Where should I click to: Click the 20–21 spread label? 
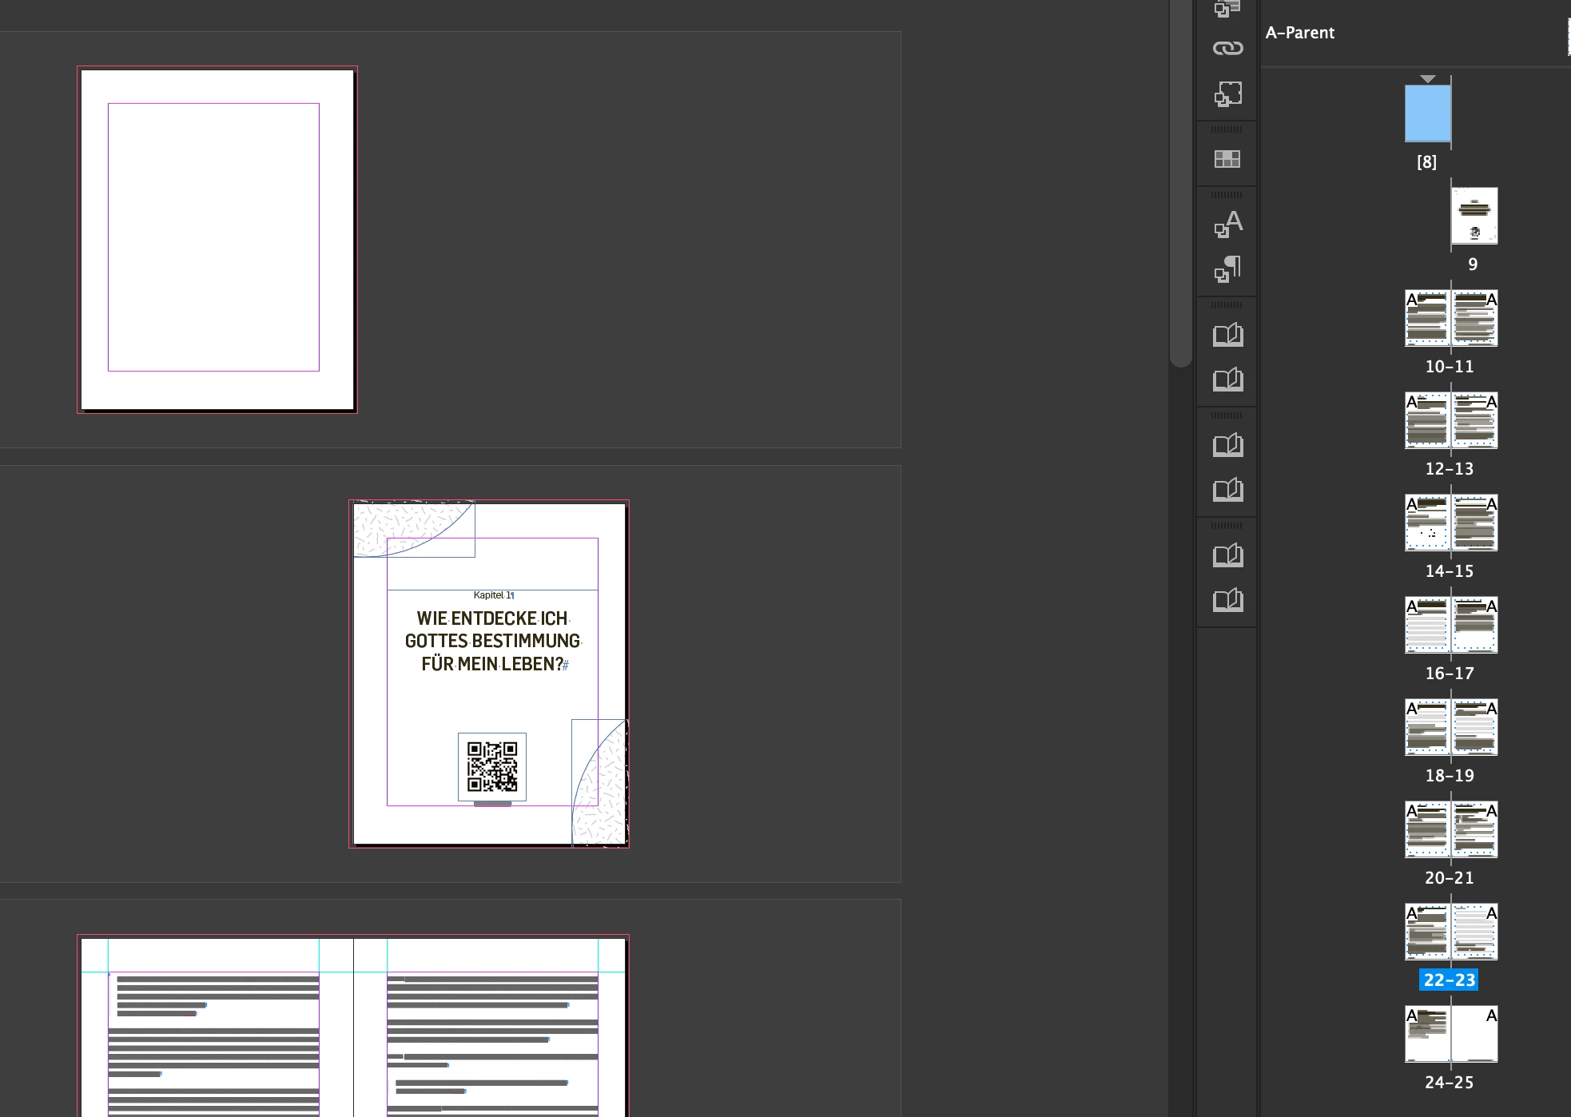point(1449,878)
